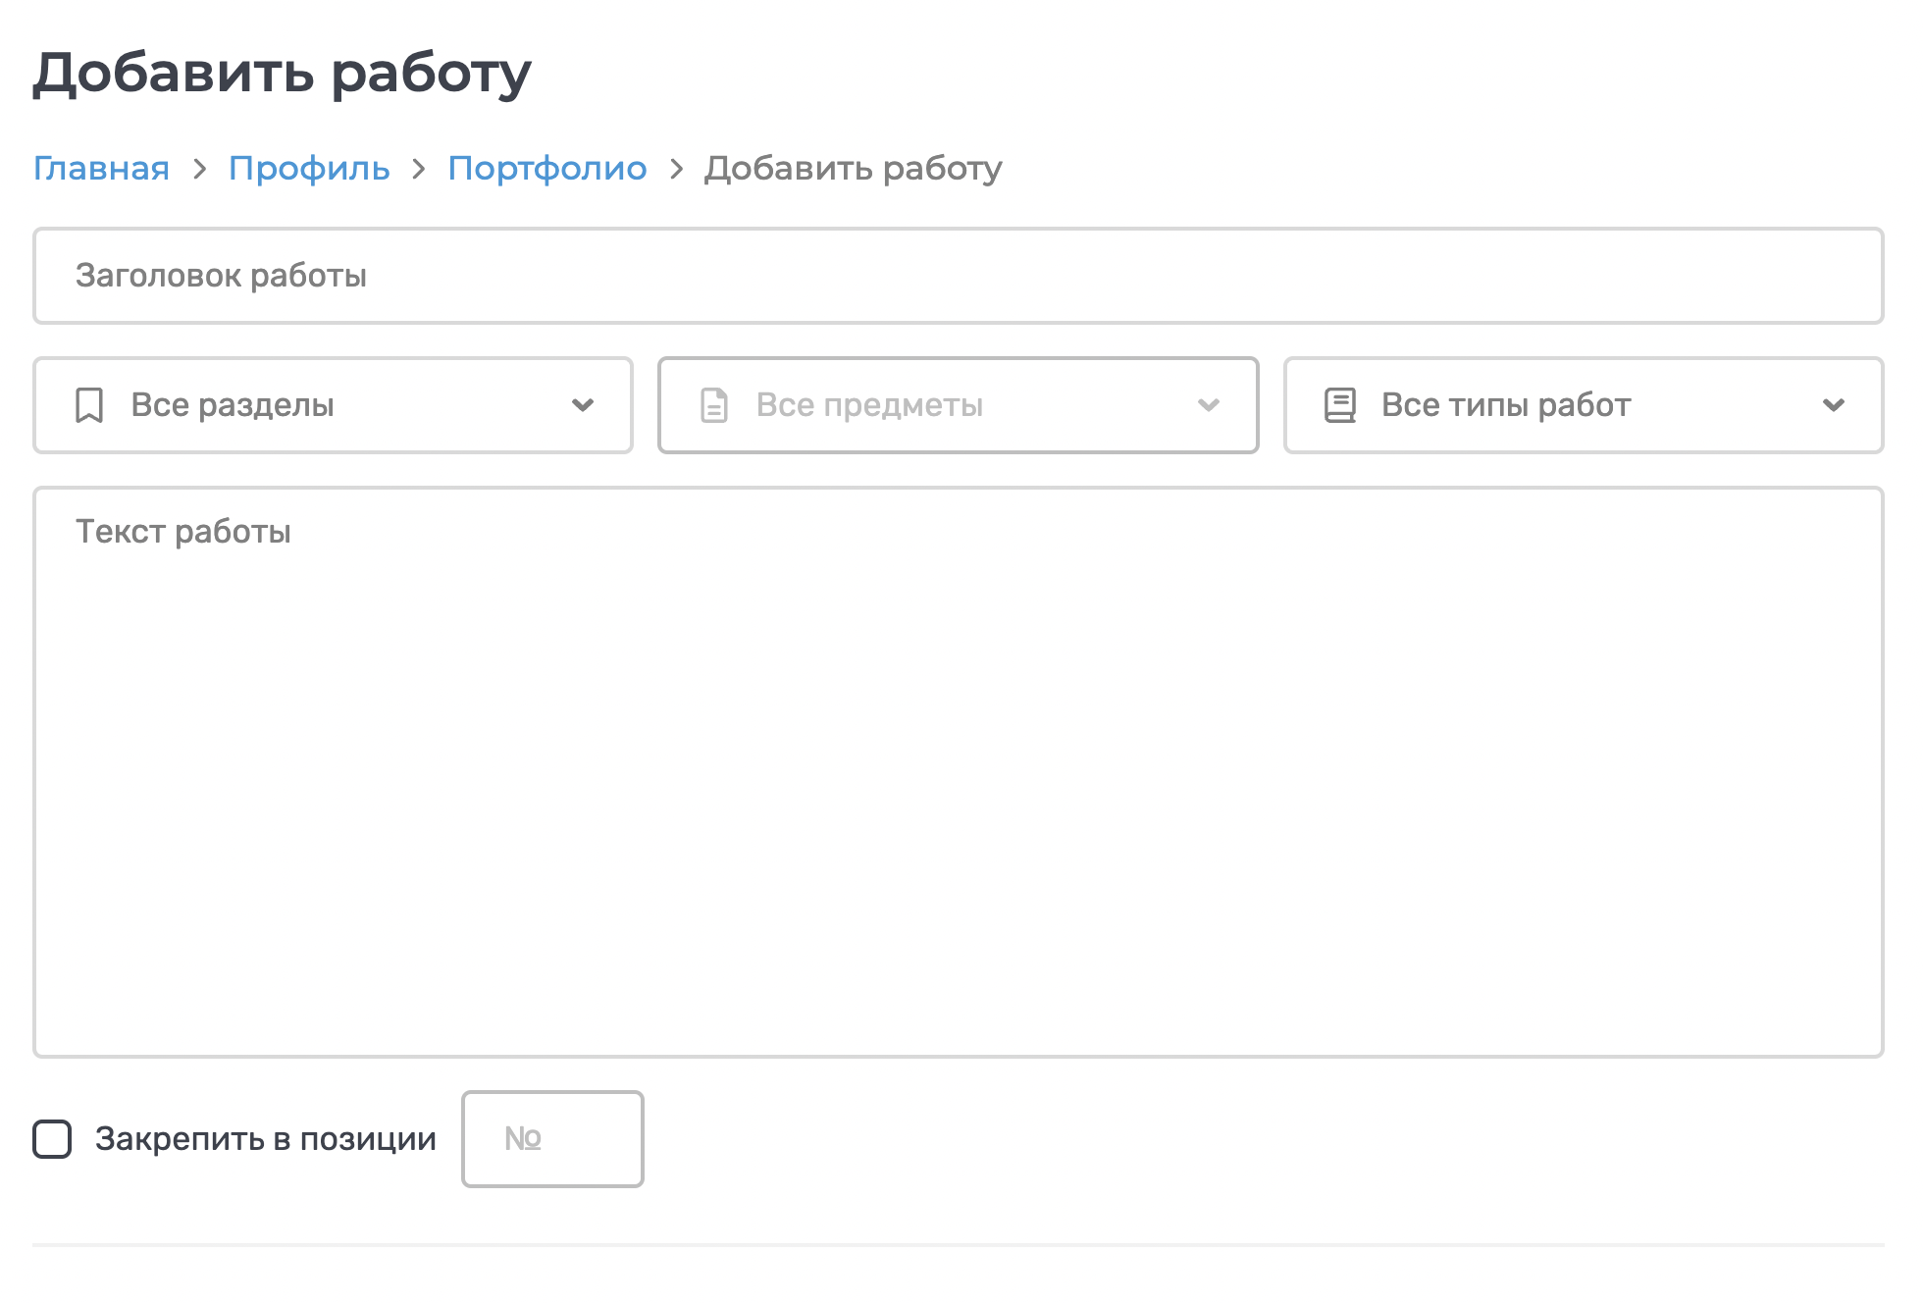Image resolution: width=1923 pixels, height=1303 pixels.
Task: Enable the Закрепить в позиции checkbox
Action: click(x=52, y=1139)
